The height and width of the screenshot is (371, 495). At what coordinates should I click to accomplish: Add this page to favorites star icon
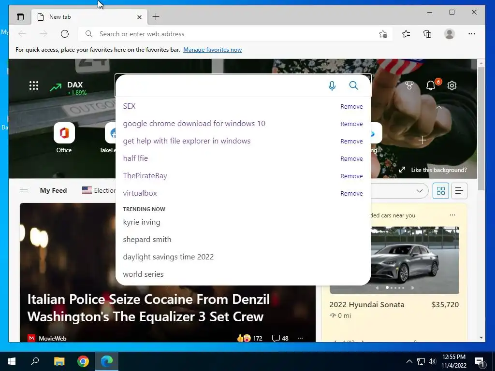(383, 34)
